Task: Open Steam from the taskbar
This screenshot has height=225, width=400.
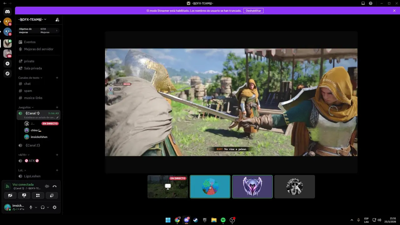Action: [196, 220]
